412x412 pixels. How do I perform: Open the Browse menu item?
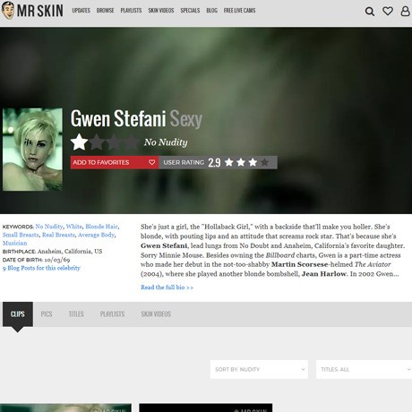pyautogui.click(x=105, y=11)
